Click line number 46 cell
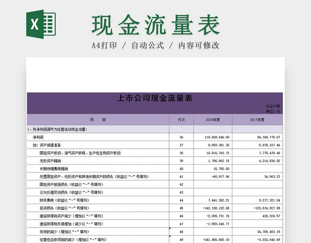Image resolution: width=311 pixels, height=243 pixels. pyautogui.click(x=181, y=216)
